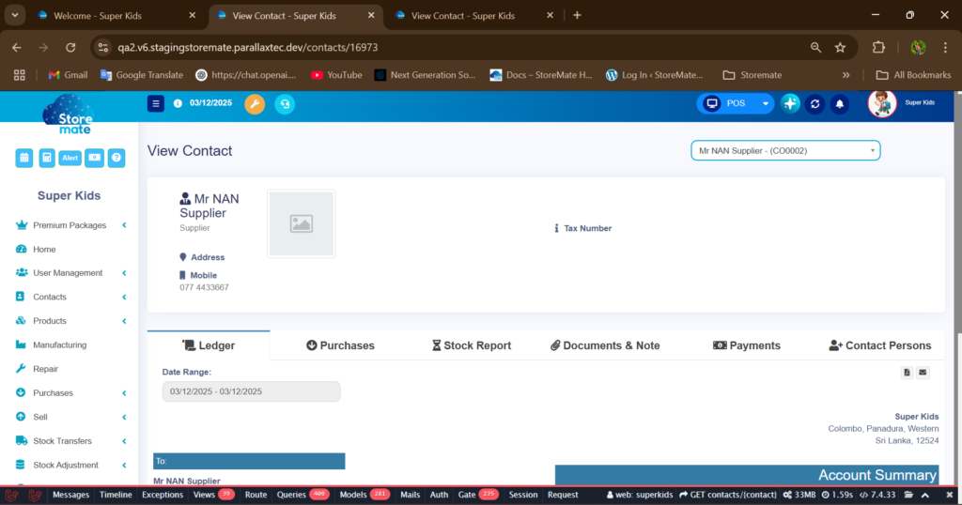962x505 pixels.
Task: Open debugbar Queries tab
Action: tap(303, 495)
